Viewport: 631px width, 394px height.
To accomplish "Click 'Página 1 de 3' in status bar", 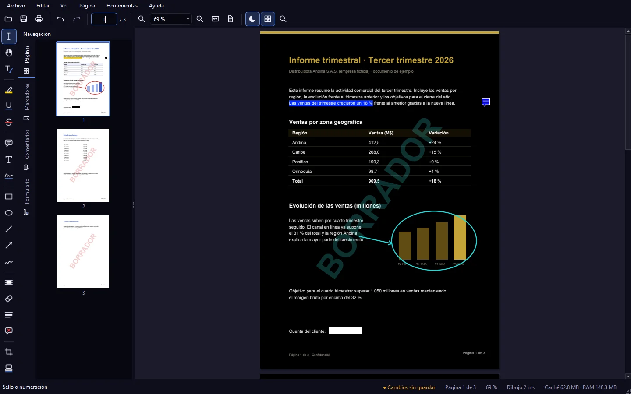I will pos(461,387).
